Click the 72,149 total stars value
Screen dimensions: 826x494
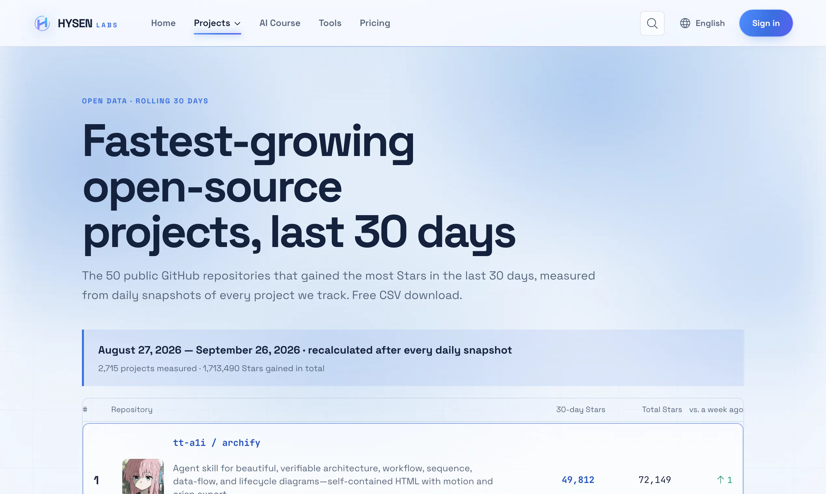click(x=655, y=480)
